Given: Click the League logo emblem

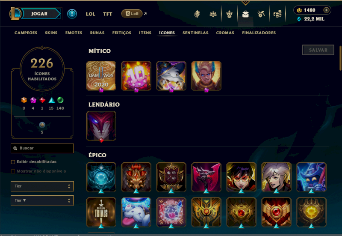Looking at the screenshot, I should click(x=15, y=14).
